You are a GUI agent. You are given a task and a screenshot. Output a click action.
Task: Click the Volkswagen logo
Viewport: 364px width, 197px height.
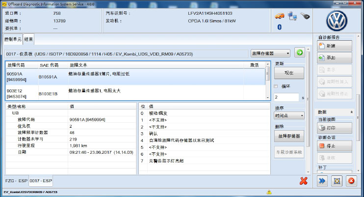point(337,21)
